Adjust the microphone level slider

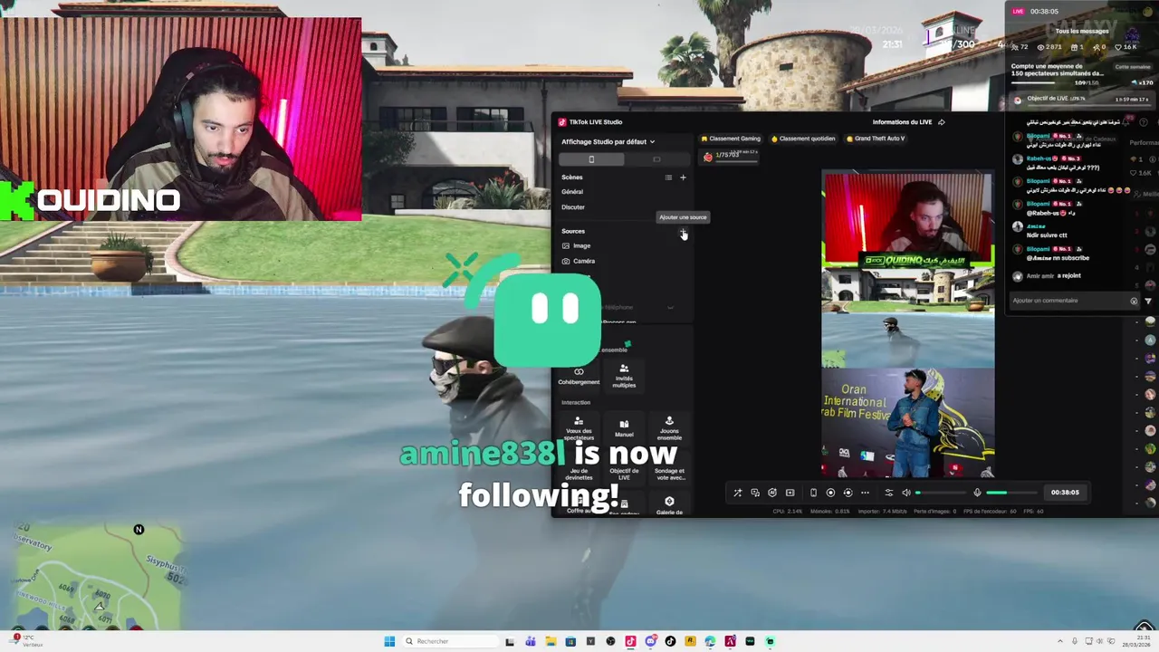tap(1011, 493)
